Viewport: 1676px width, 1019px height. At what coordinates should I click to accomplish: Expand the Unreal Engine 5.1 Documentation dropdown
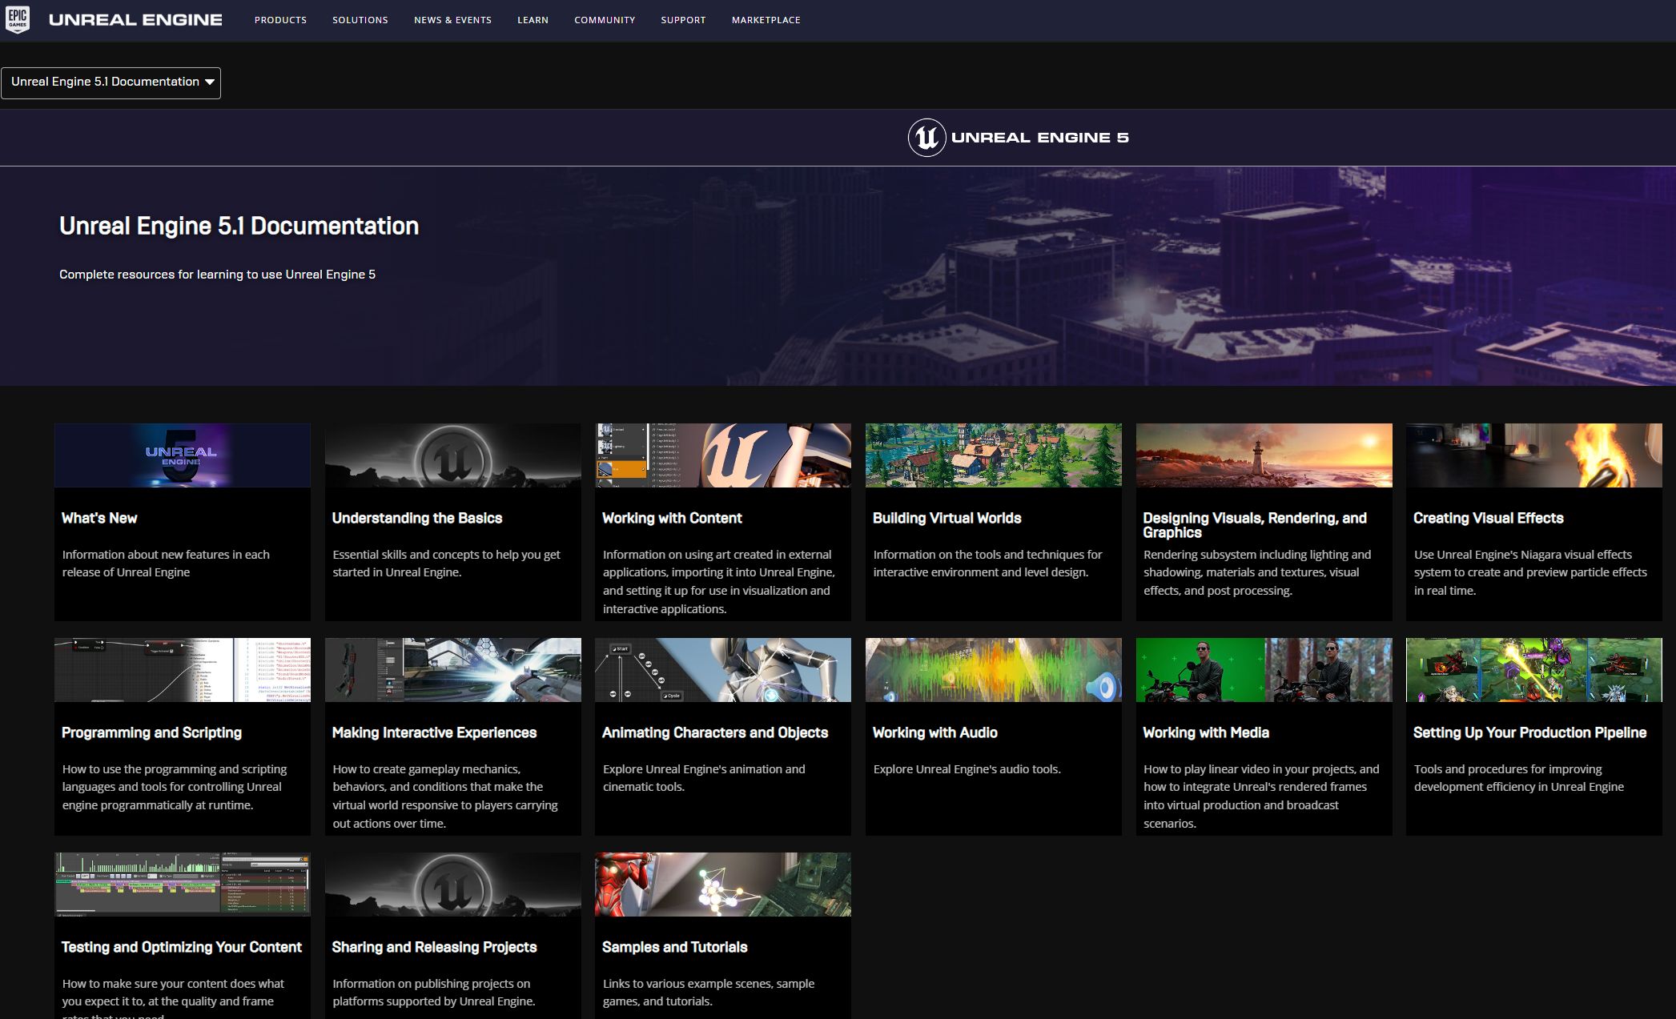(111, 80)
